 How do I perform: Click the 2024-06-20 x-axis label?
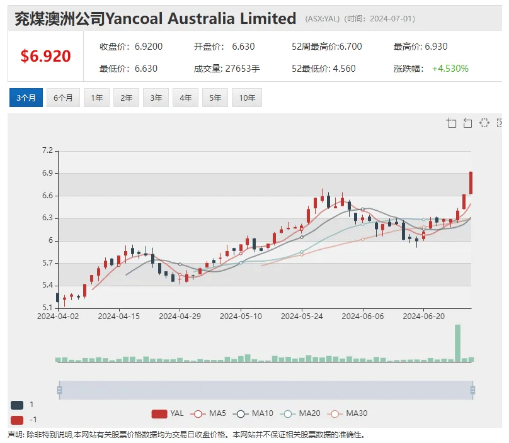point(423,317)
